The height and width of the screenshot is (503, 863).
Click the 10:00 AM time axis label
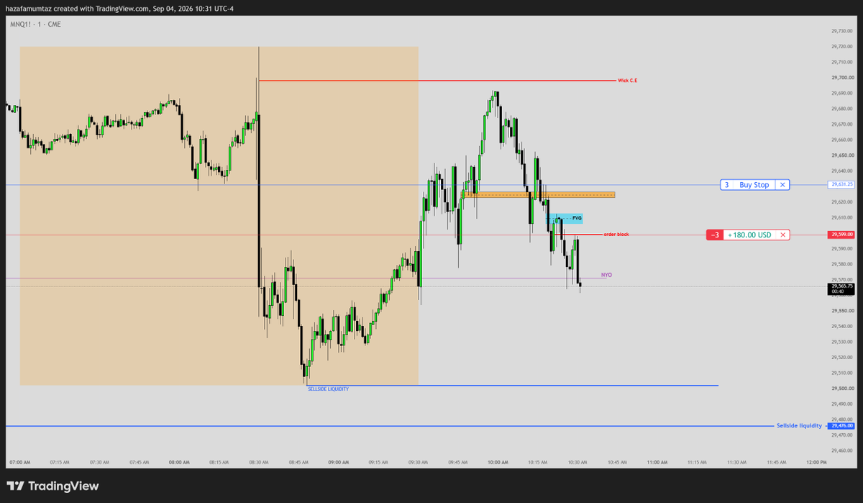[x=498, y=462]
